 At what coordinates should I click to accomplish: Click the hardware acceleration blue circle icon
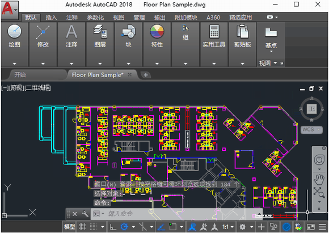pos(286,227)
